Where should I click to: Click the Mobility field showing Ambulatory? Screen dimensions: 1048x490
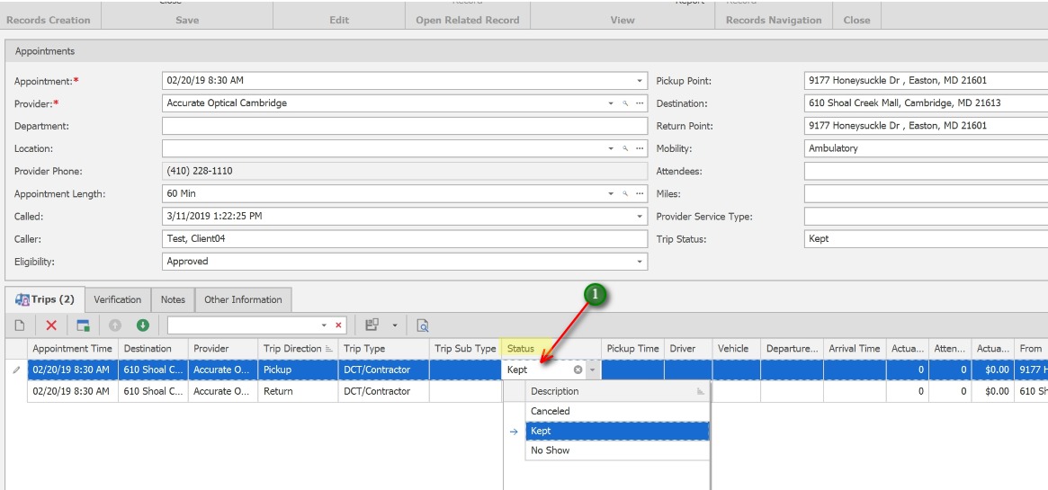coord(926,149)
